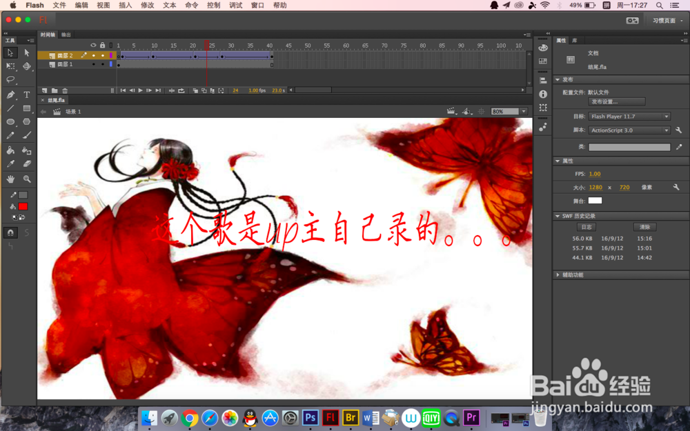Select the Lasso tool
690x431 pixels.
(10, 79)
